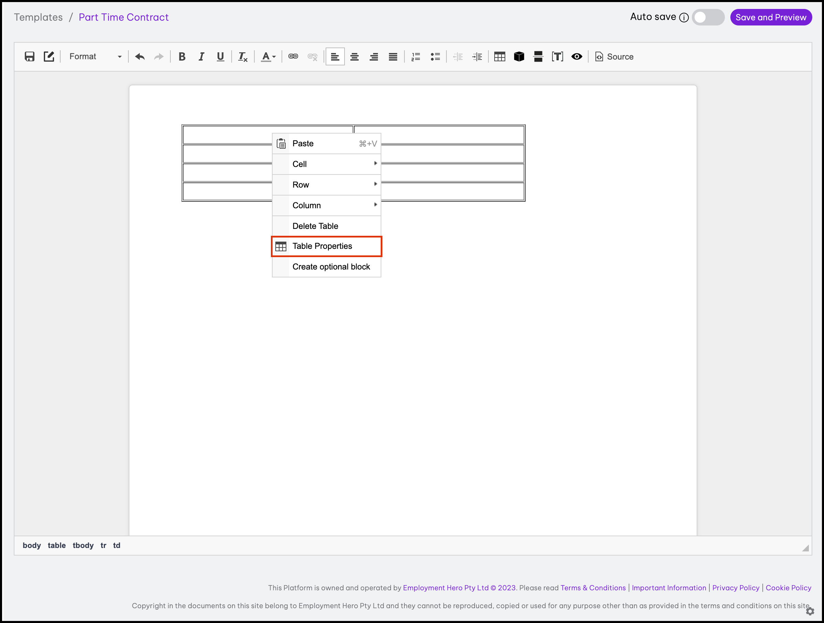Click the Italic formatting icon
824x623 pixels.
[201, 57]
